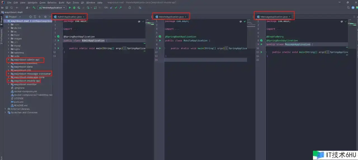Expand the db-init folder
This screenshot has width=358, height=160.
(x=8, y=28)
